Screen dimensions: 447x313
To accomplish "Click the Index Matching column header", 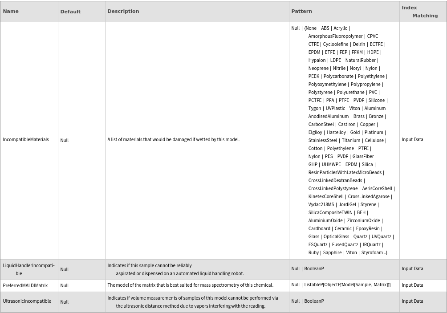I will coord(419,12).
